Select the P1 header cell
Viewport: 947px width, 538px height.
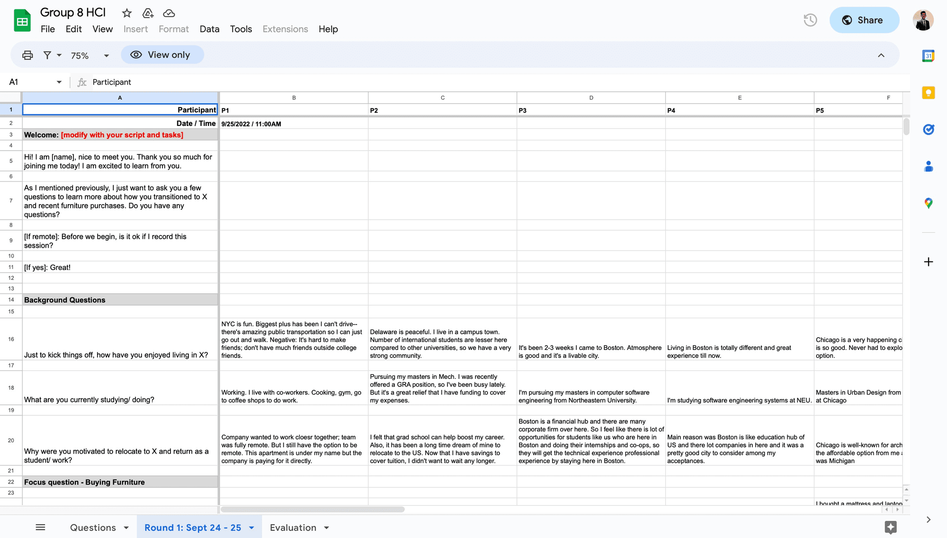coord(294,110)
